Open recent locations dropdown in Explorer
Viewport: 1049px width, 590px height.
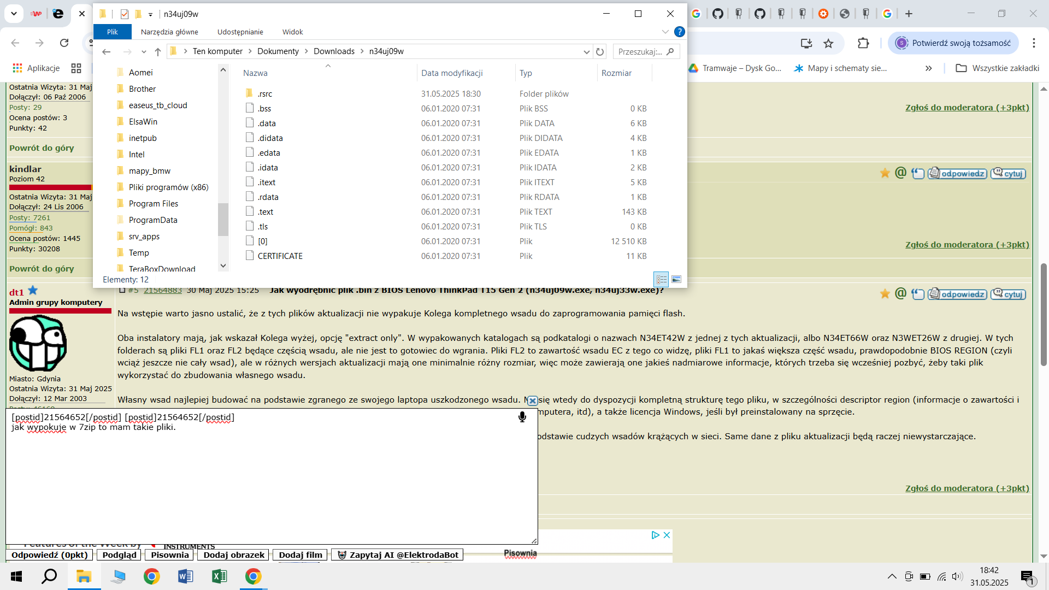click(144, 51)
